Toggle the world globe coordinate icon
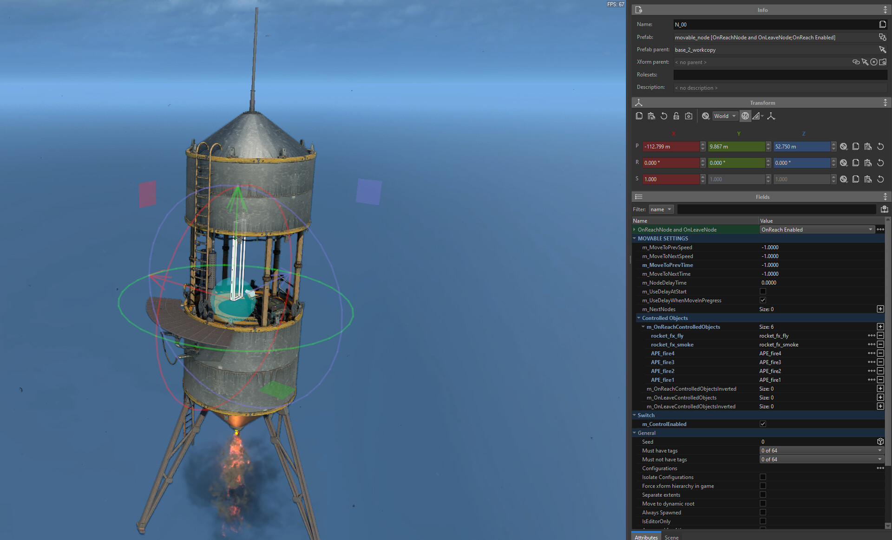Screen dimensions: 892x540 745,116
